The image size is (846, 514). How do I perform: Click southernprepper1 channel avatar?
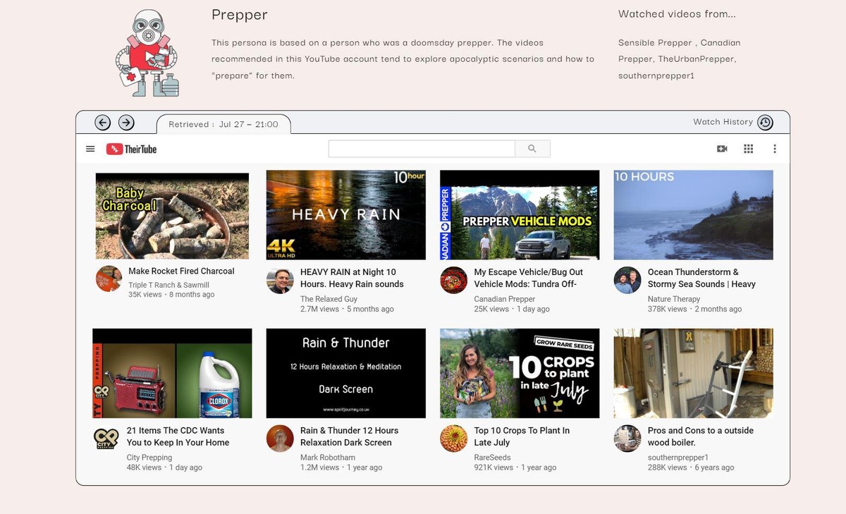(x=627, y=439)
